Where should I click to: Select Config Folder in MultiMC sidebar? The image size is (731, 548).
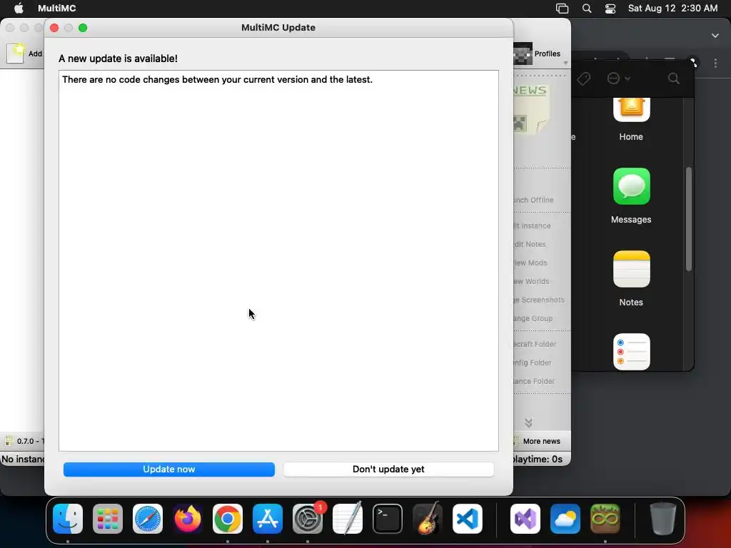tap(533, 362)
